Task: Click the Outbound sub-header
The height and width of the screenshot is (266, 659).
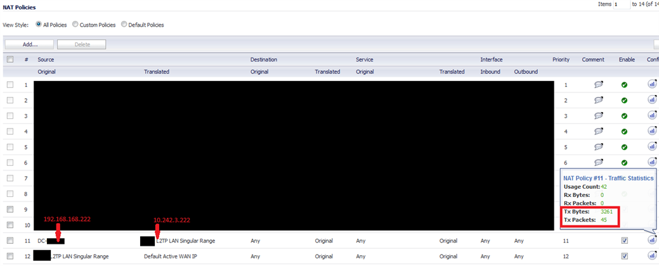Action: coord(526,72)
